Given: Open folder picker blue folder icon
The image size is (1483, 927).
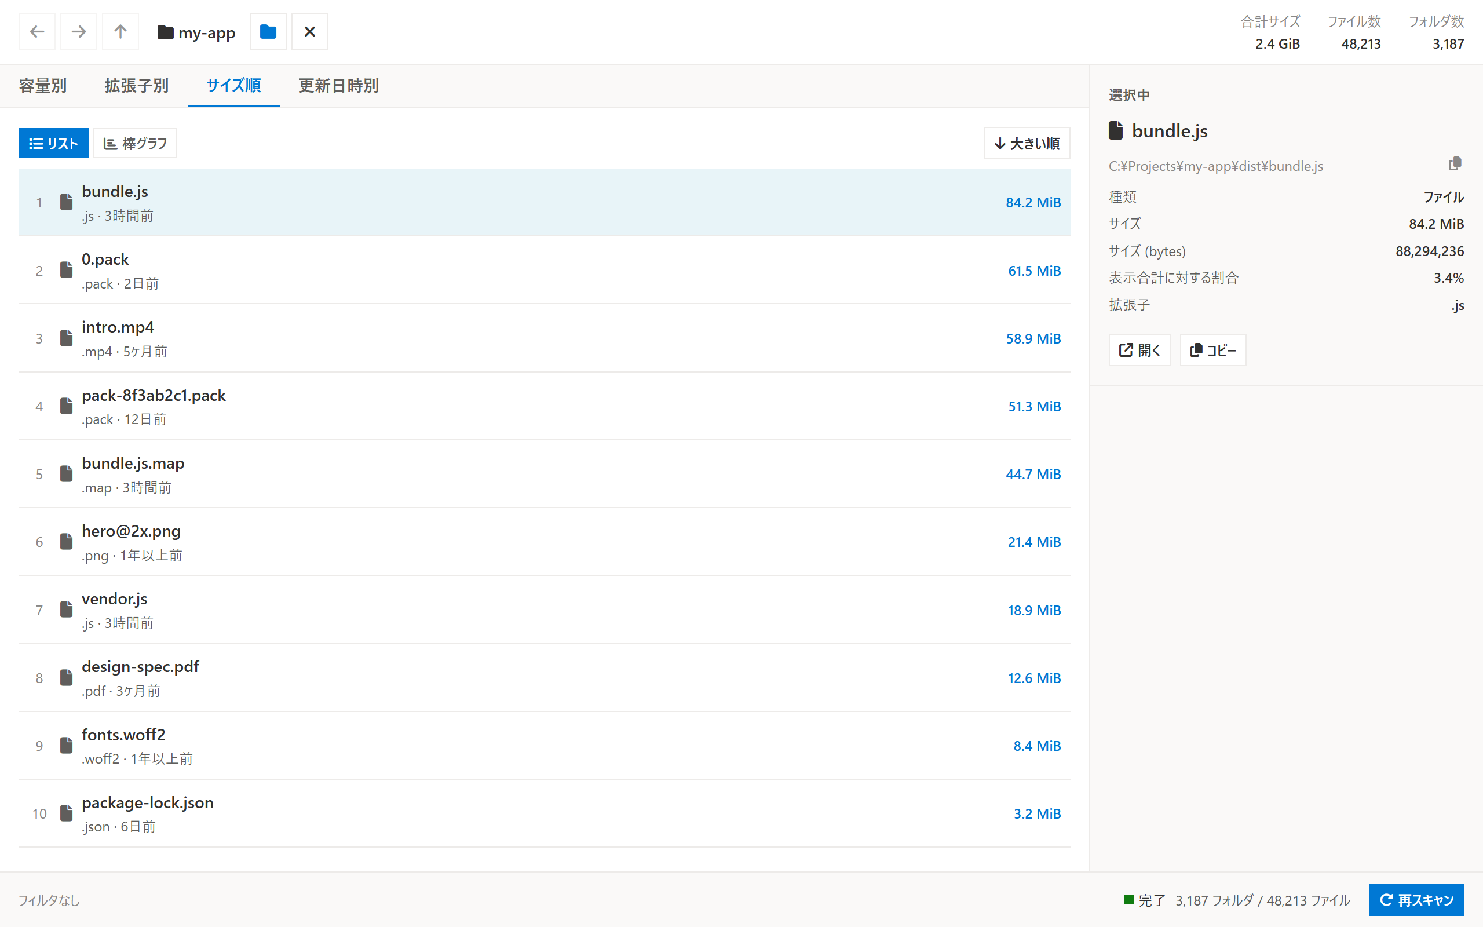Looking at the screenshot, I should pos(268,32).
